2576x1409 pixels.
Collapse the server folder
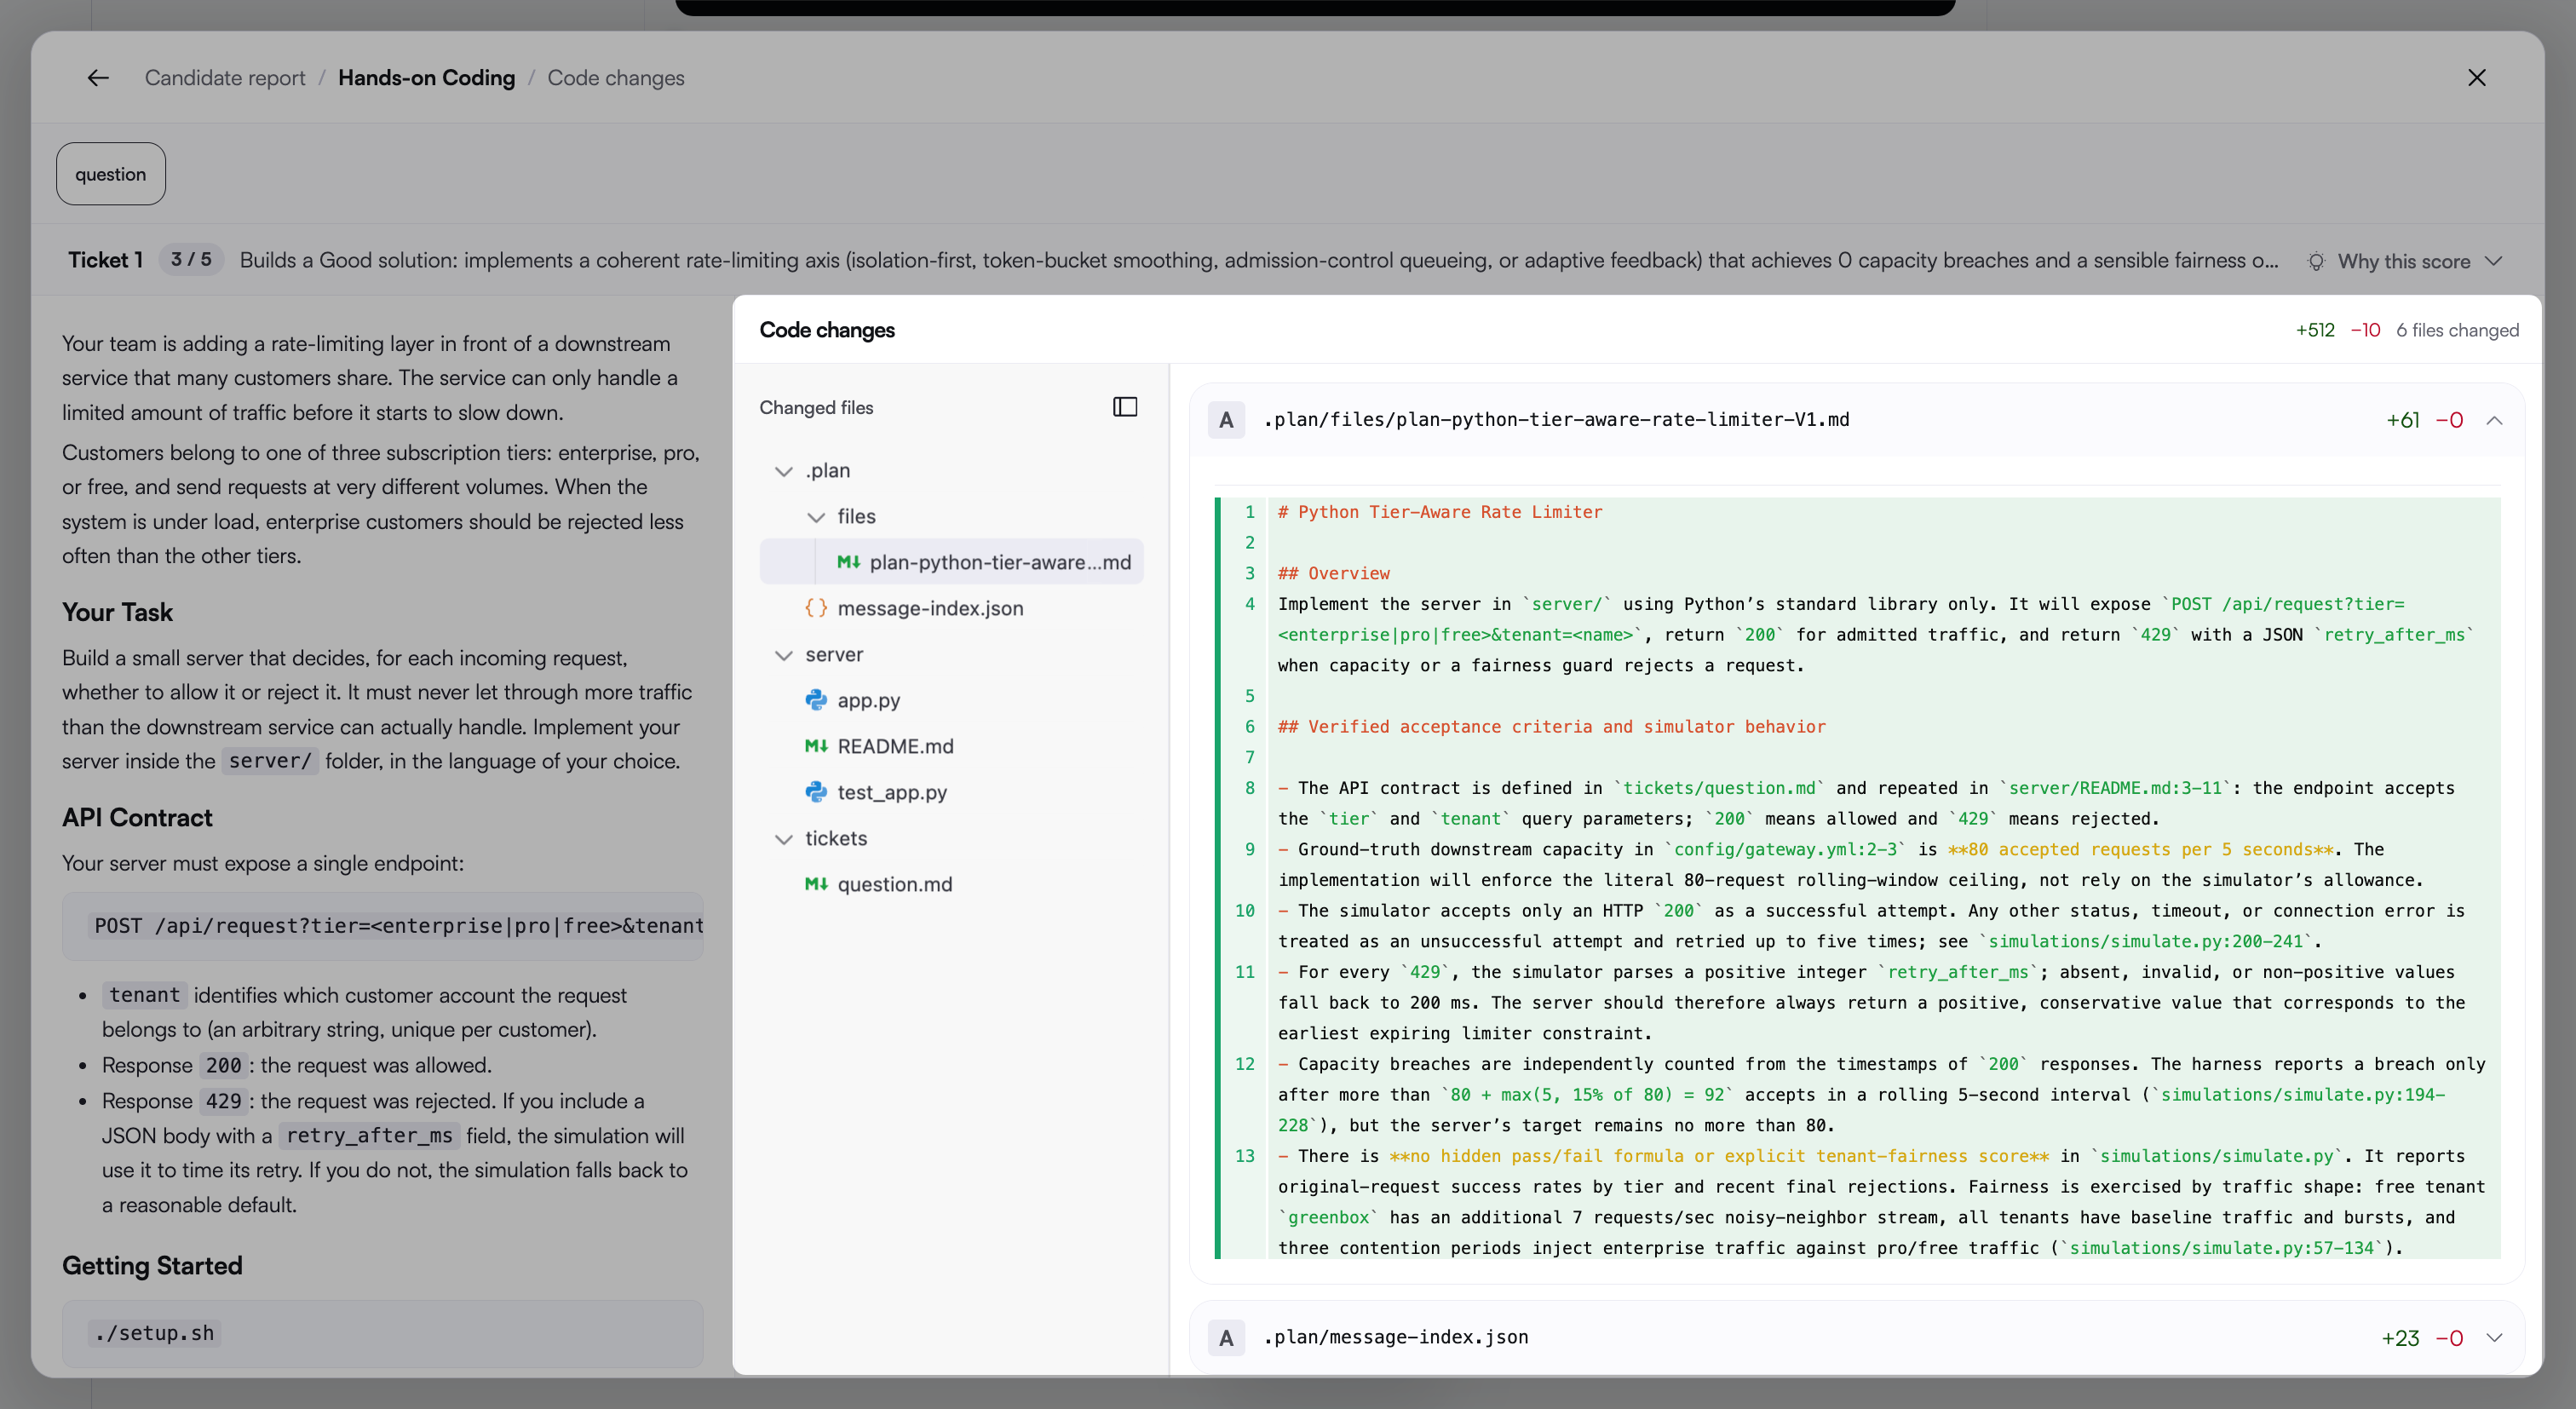784,655
